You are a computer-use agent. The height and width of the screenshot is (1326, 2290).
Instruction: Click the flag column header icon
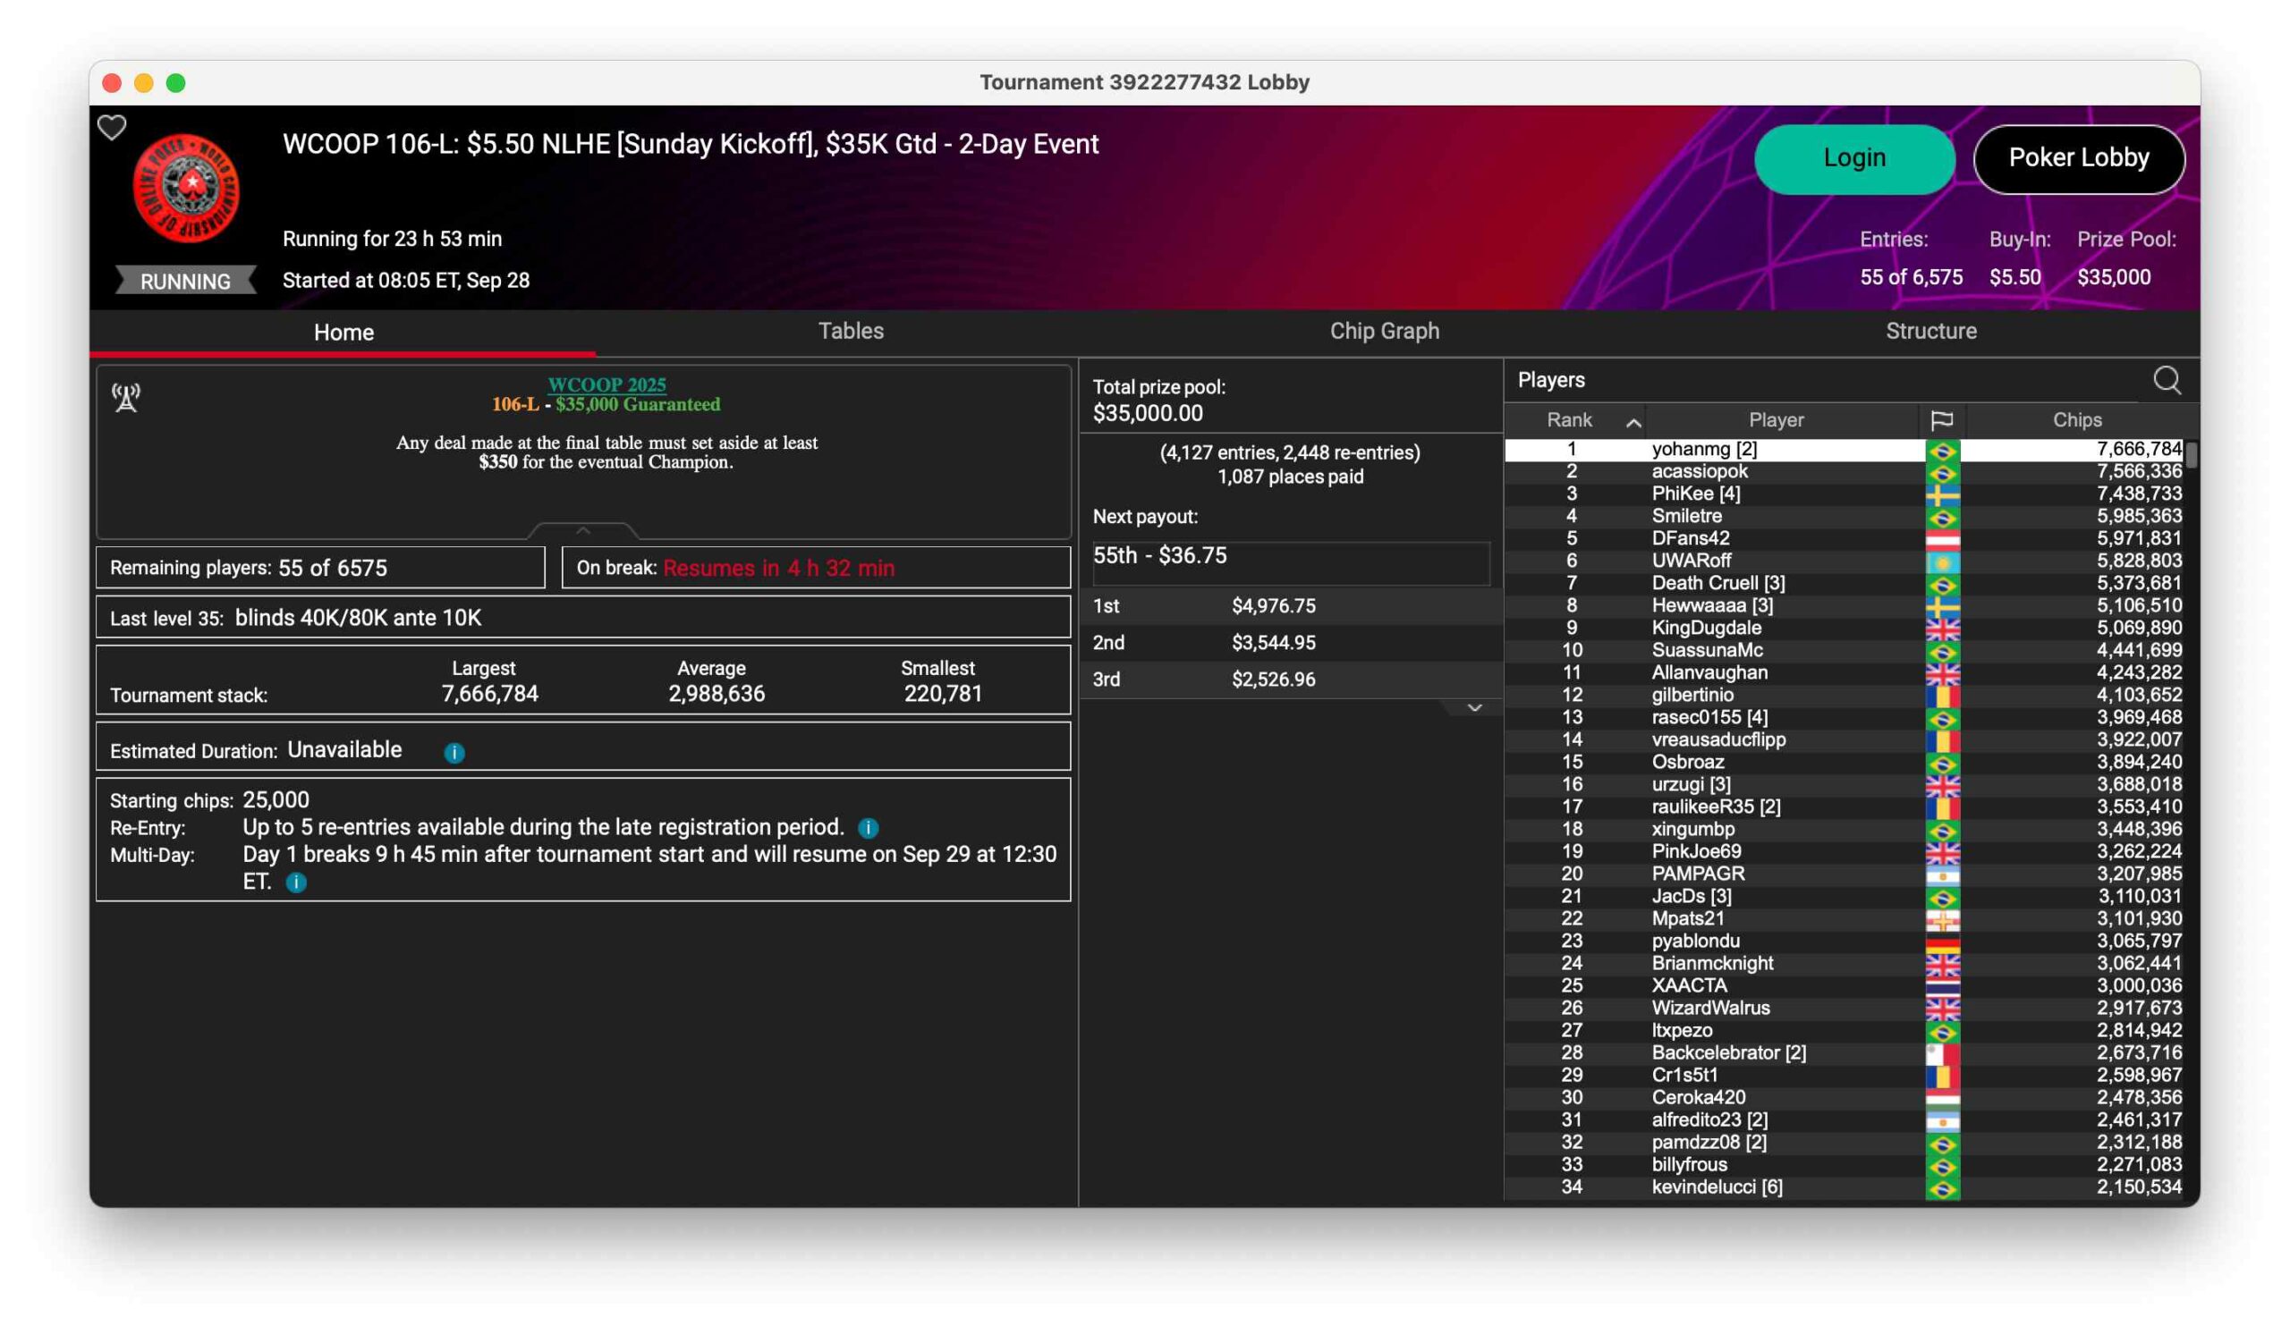tap(1941, 420)
